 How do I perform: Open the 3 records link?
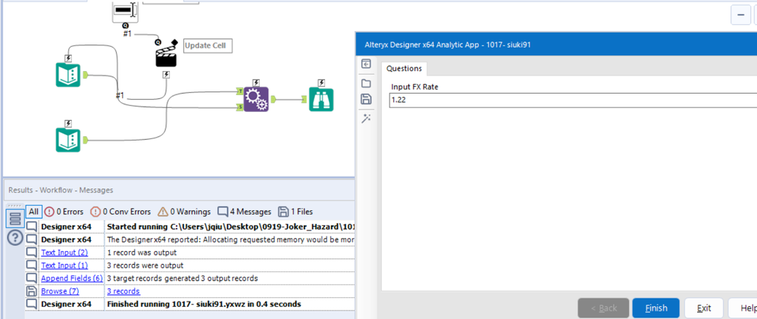point(123,292)
